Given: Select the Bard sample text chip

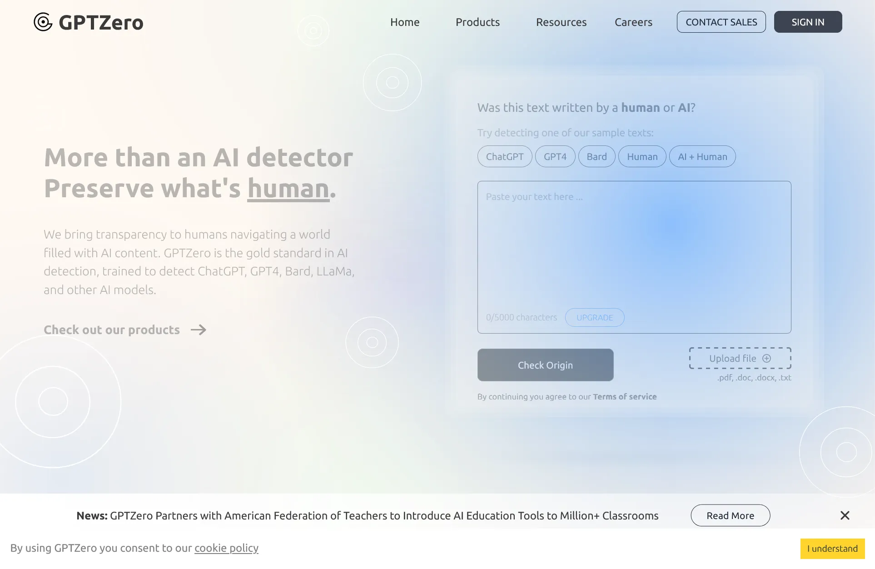Looking at the screenshot, I should (x=597, y=156).
